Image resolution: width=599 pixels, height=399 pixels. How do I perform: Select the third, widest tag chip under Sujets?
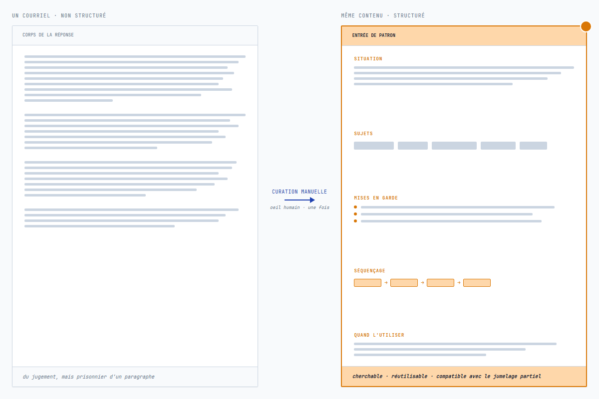[x=454, y=146]
